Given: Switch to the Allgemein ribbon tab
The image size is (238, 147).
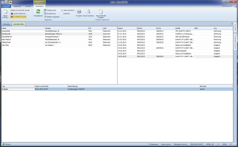Looking at the screenshot, I should 17,6.
